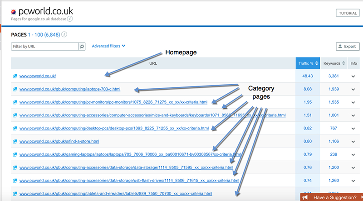Click the search magnifier next to Filter by URL

coord(82,47)
